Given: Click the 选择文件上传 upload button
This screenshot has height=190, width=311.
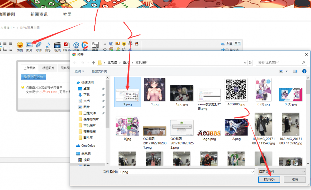Looking at the screenshot, I should tap(34, 77).
